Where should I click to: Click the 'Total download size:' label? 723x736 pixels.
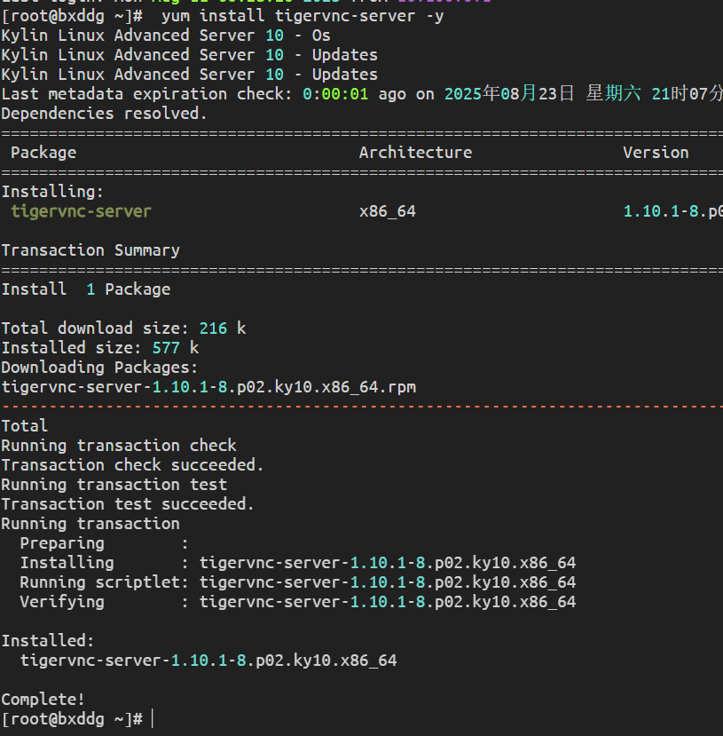(95, 328)
